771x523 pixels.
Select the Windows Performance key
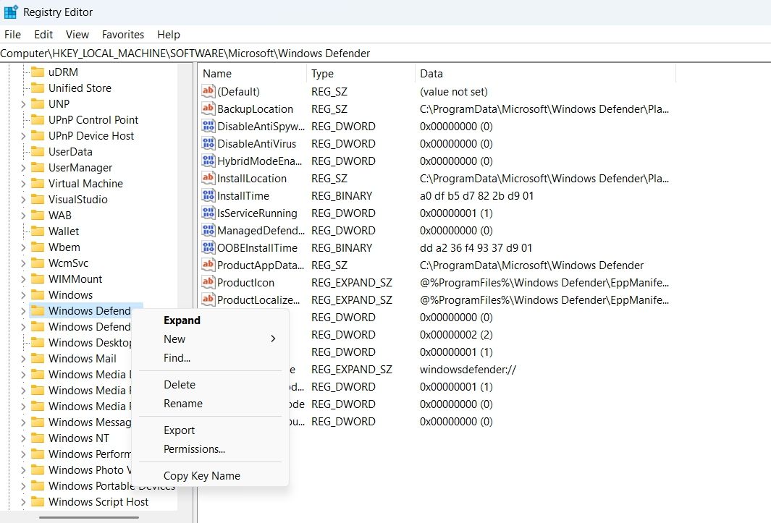tap(90, 454)
